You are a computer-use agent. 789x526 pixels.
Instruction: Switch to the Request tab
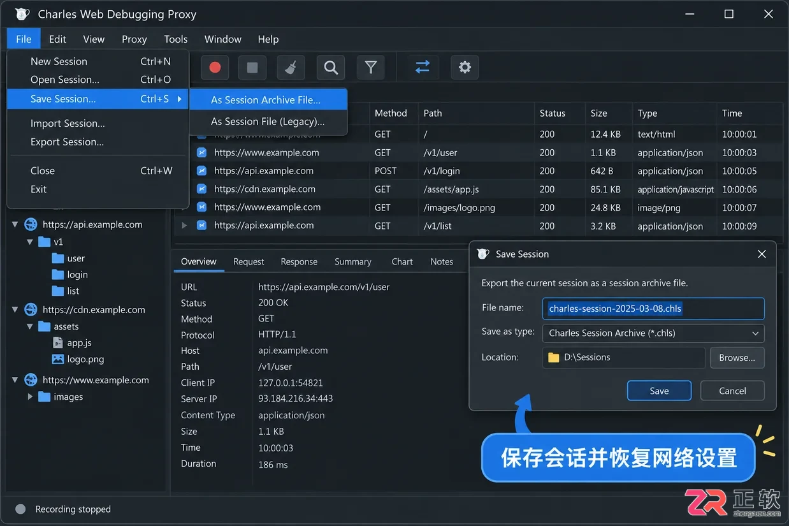(x=249, y=261)
